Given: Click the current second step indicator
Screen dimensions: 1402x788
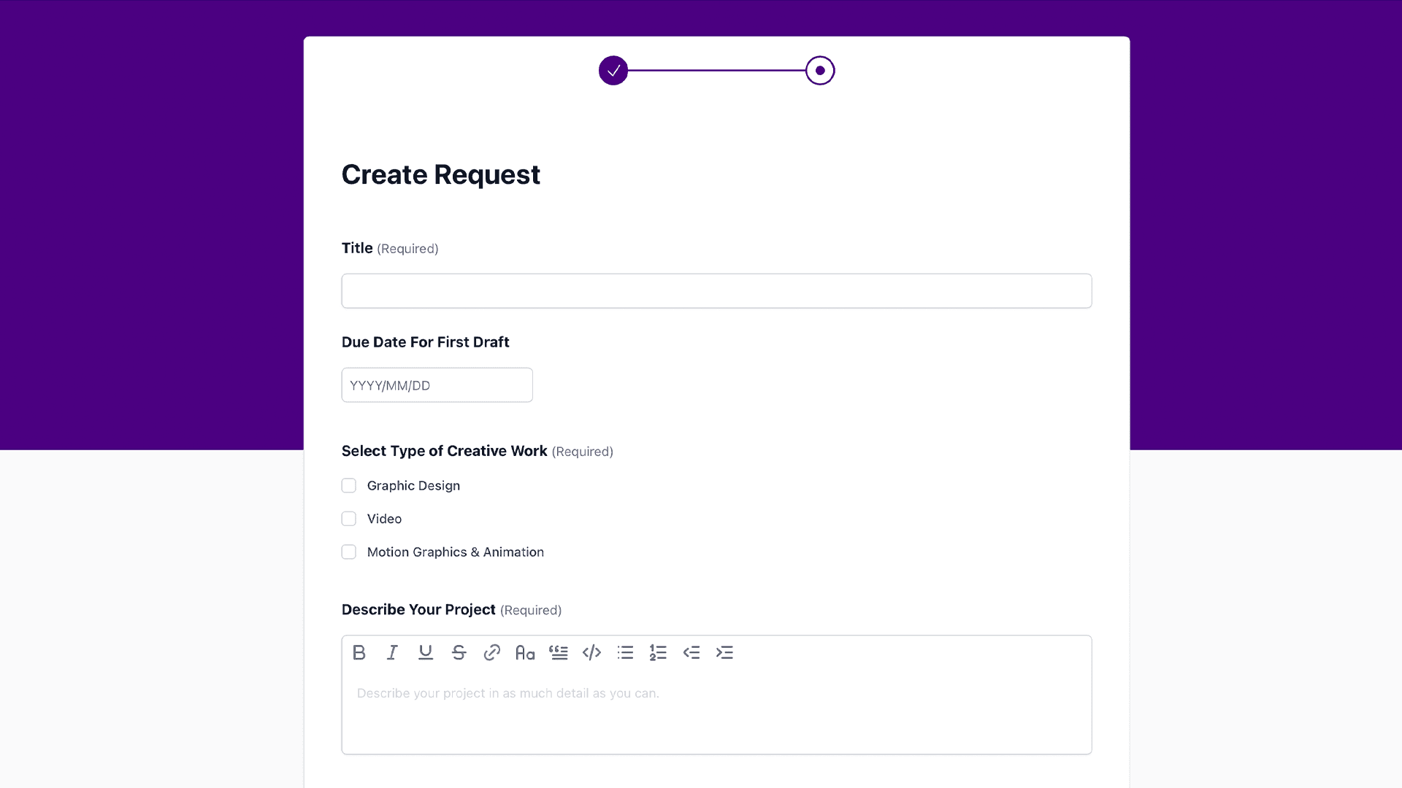Looking at the screenshot, I should pyautogui.click(x=820, y=71).
